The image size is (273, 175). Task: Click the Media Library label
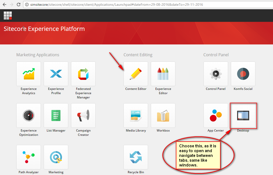(136, 130)
